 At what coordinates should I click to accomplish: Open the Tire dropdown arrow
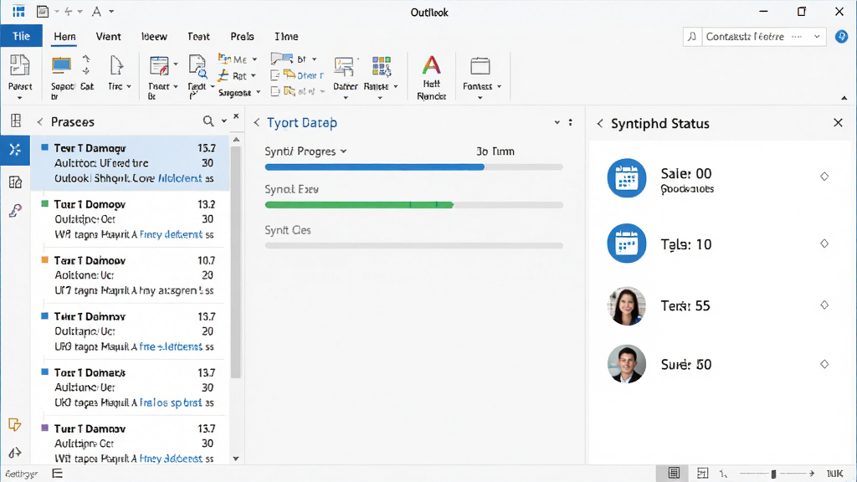129,86
